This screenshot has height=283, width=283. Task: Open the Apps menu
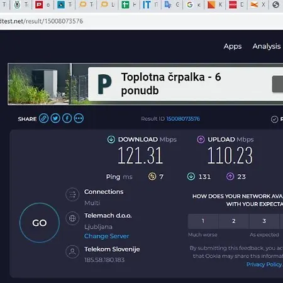coord(233,47)
